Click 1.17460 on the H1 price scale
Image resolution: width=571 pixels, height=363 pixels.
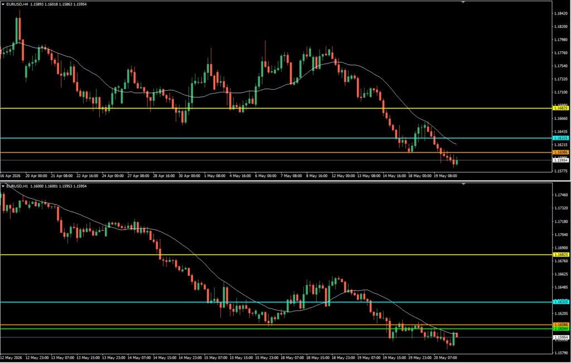click(x=562, y=195)
